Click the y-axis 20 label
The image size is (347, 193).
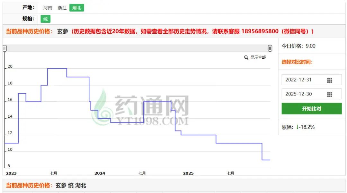[x=10, y=66]
